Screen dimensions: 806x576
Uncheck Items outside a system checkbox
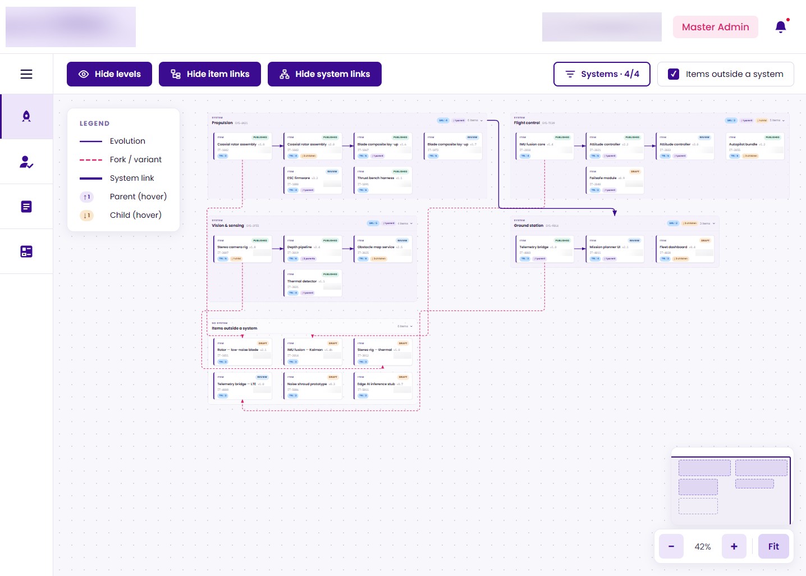pos(674,74)
